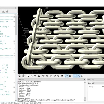Click the Console scrollbar down arrow
104x104 pixels.
click(x=85, y=101)
